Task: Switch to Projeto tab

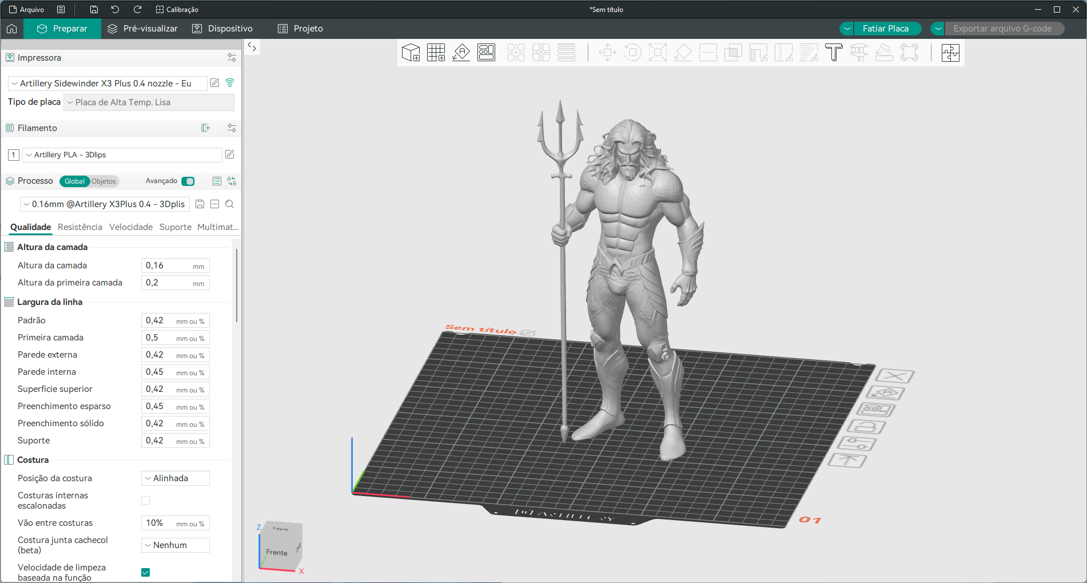Action: (x=300, y=29)
